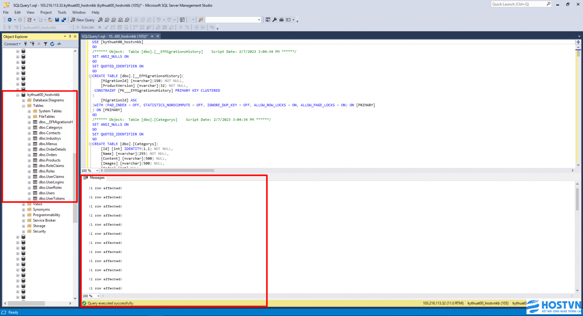Screen dimensions: 583x316
Task: Open the find combo box dropdown in toolbar
Action: pos(259,20)
